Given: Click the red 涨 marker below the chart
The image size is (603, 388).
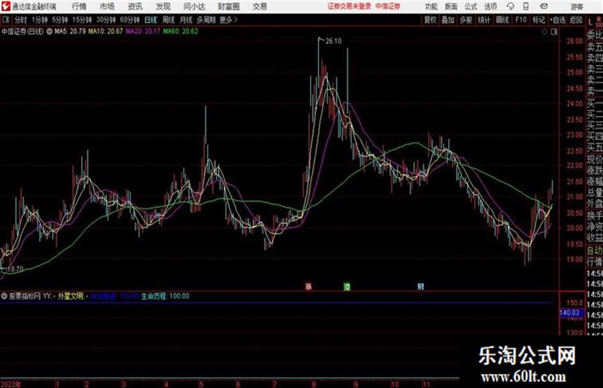Looking at the screenshot, I should [x=308, y=287].
